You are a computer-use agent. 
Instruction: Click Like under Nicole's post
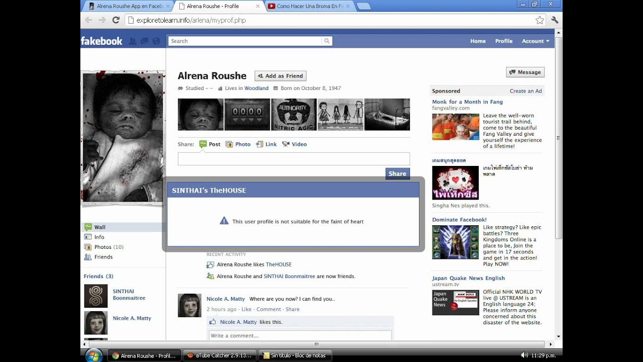(x=246, y=309)
